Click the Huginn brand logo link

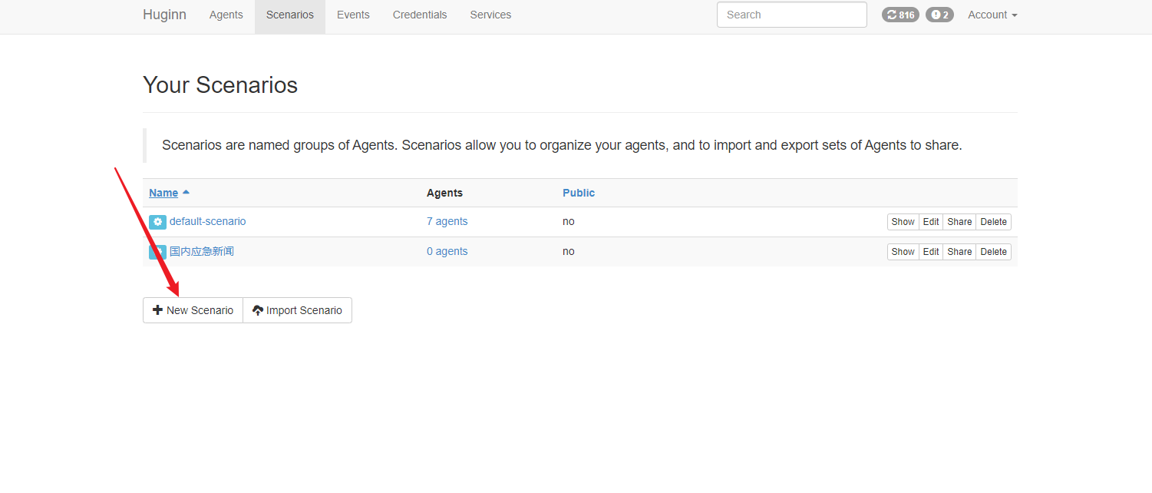point(164,15)
